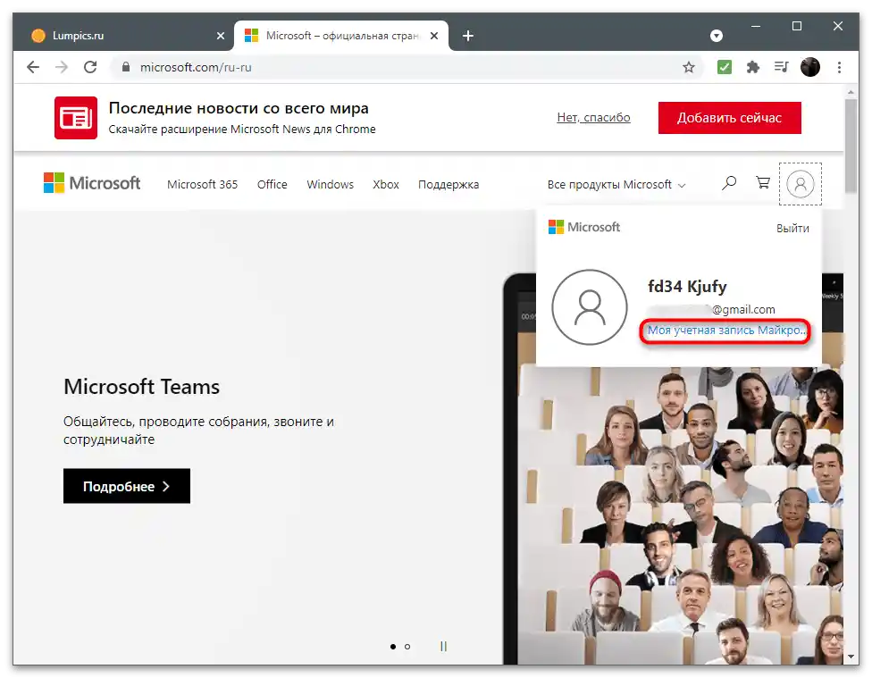This screenshot has width=872, height=678.
Task: Close the Microsoft tab
Action: pyautogui.click(x=434, y=36)
